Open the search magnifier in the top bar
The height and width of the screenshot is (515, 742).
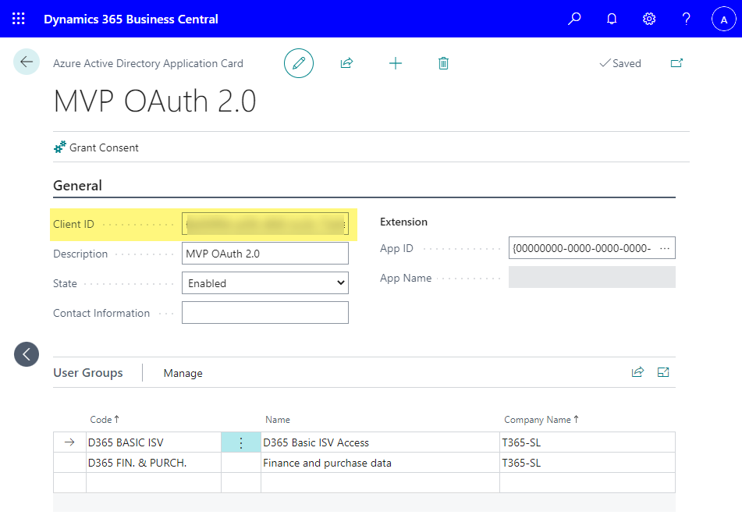point(574,19)
